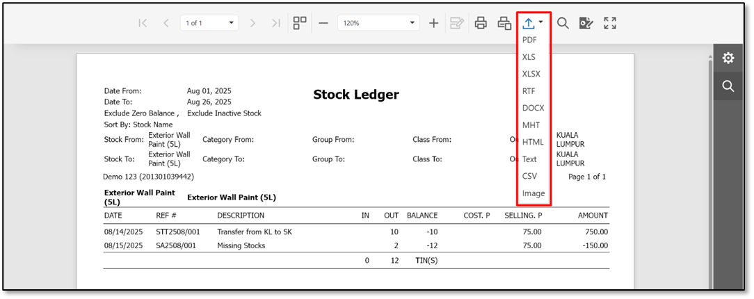The height and width of the screenshot is (299, 754).
Task: Toggle full screen mode icon
Action: (610, 23)
